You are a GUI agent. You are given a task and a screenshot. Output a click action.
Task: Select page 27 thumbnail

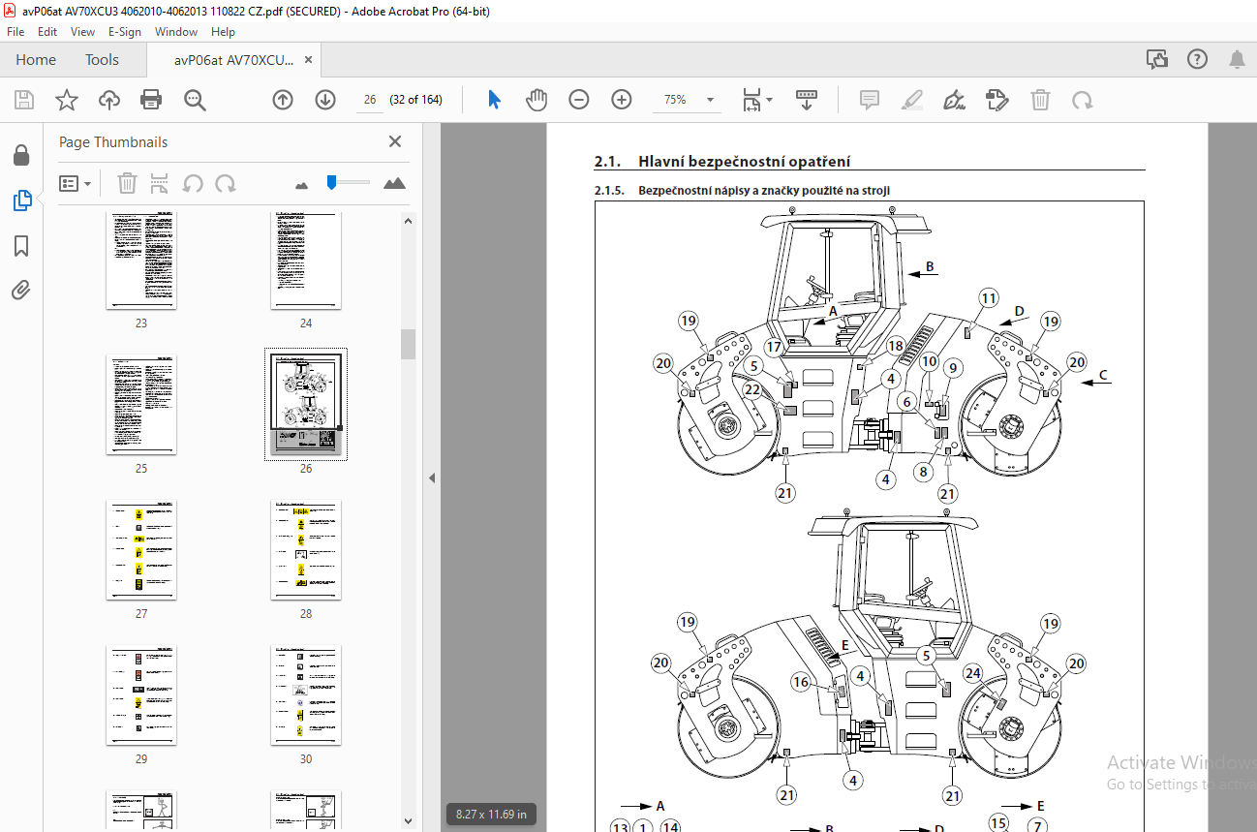click(x=141, y=550)
